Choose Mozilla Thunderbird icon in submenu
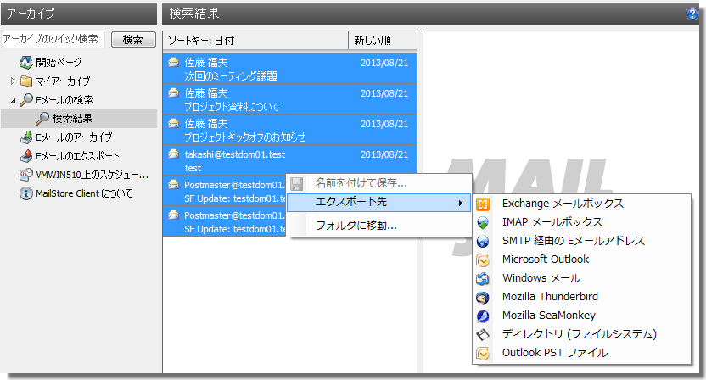This screenshot has height=380, width=706. pyautogui.click(x=483, y=297)
